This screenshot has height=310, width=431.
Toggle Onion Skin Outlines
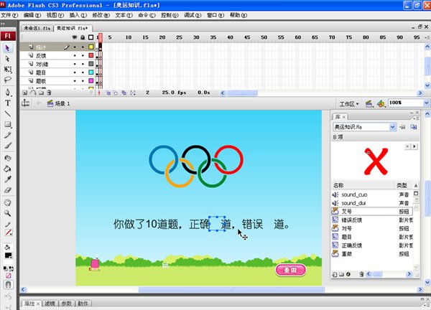[x=116, y=93]
